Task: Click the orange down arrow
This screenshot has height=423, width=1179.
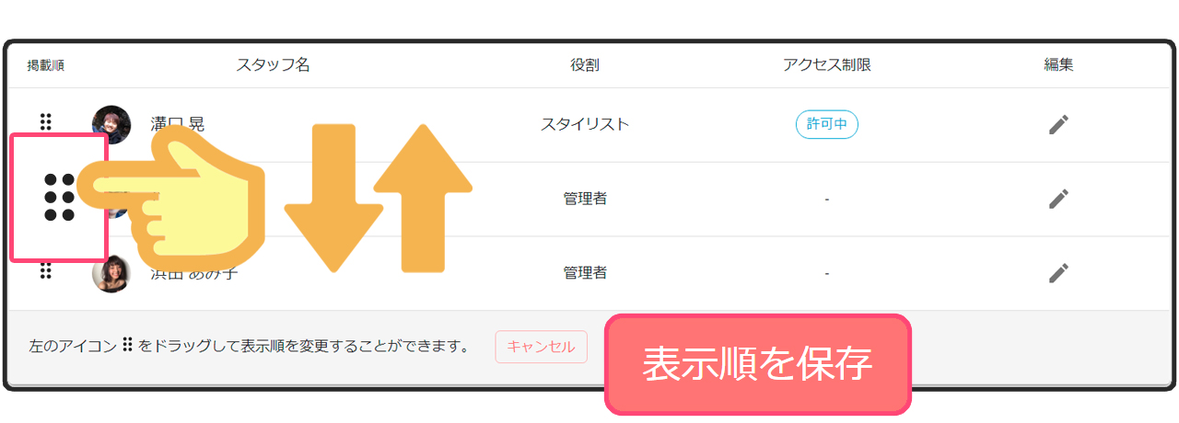Action: [x=333, y=198]
